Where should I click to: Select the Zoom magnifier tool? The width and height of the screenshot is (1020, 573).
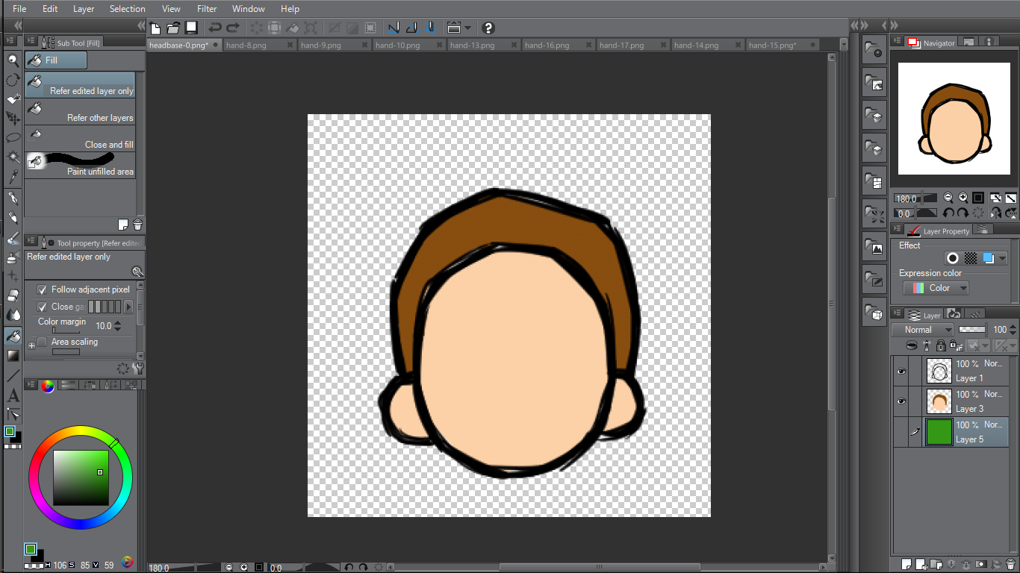coord(13,60)
